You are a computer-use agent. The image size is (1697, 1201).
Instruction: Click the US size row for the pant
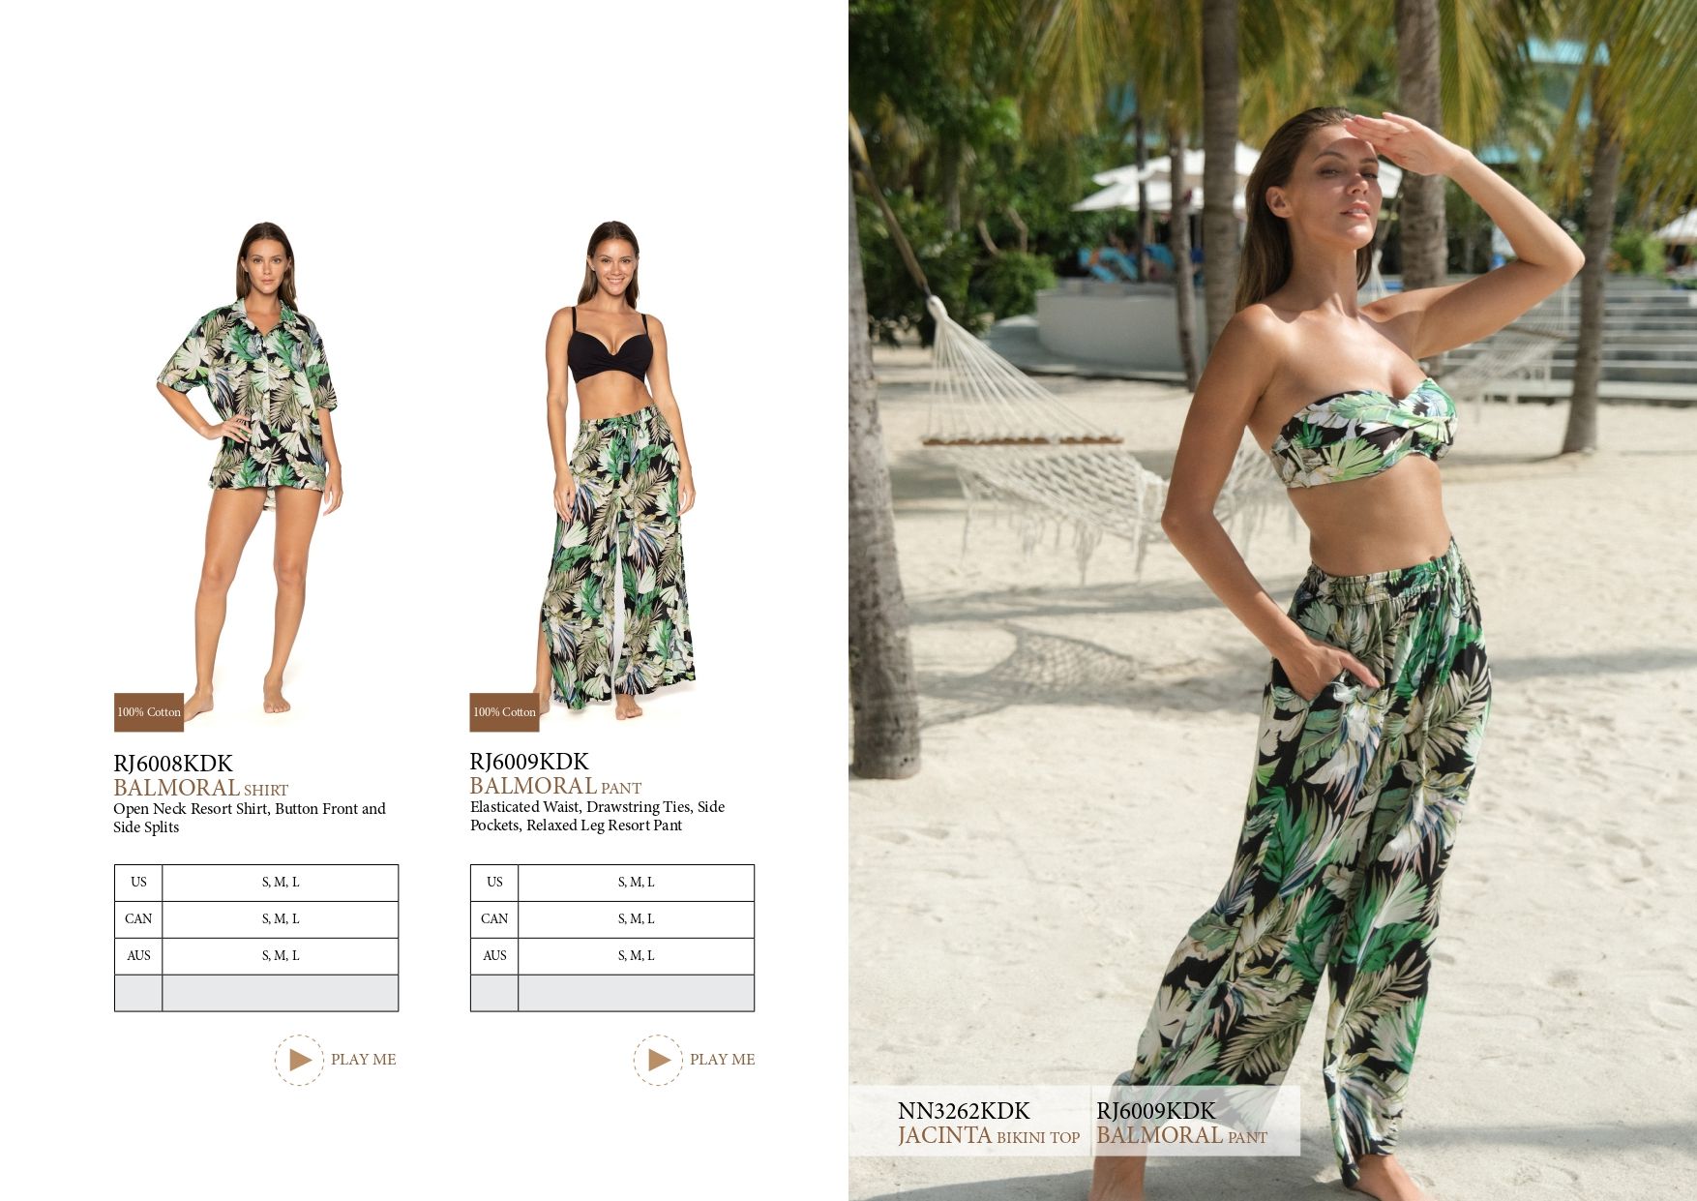pos(612,883)
